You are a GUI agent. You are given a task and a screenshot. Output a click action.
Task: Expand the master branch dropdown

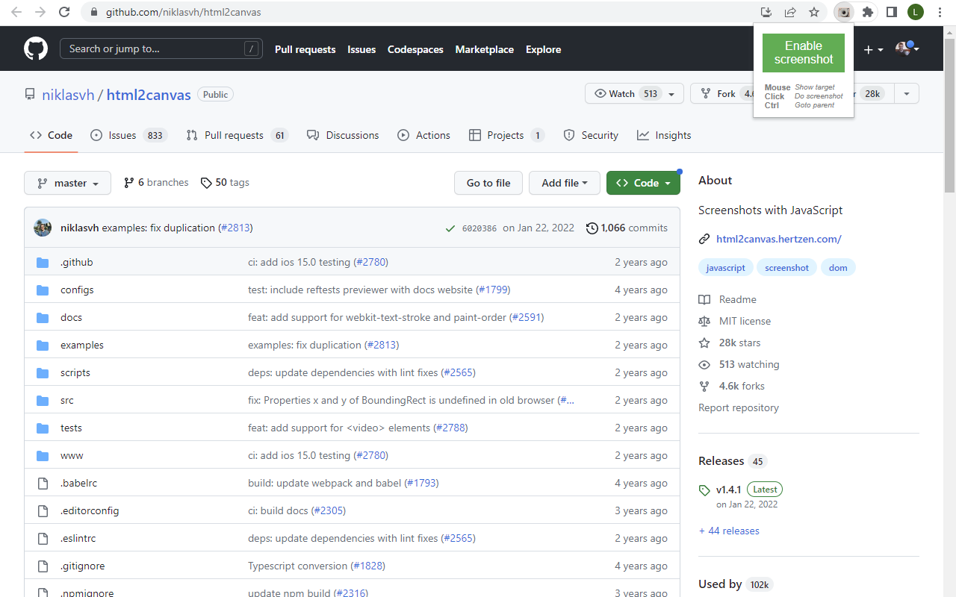67,183
